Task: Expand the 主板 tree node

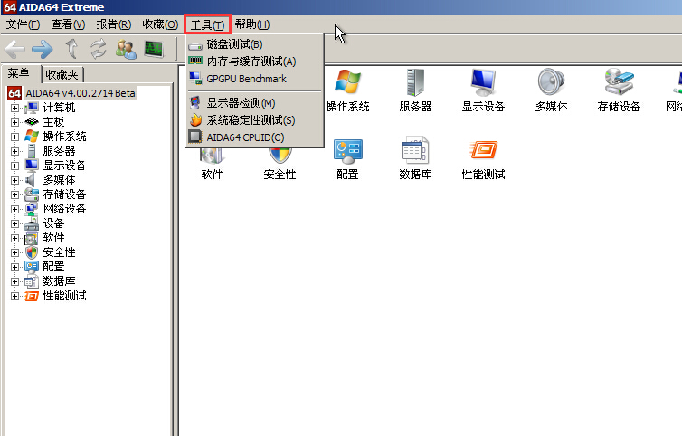Action: point(14,122)
